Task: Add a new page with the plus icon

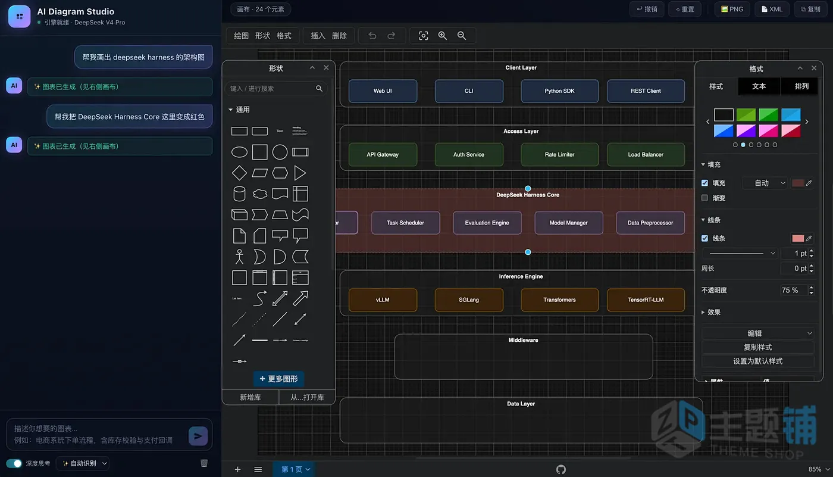Action: point(237,469)
